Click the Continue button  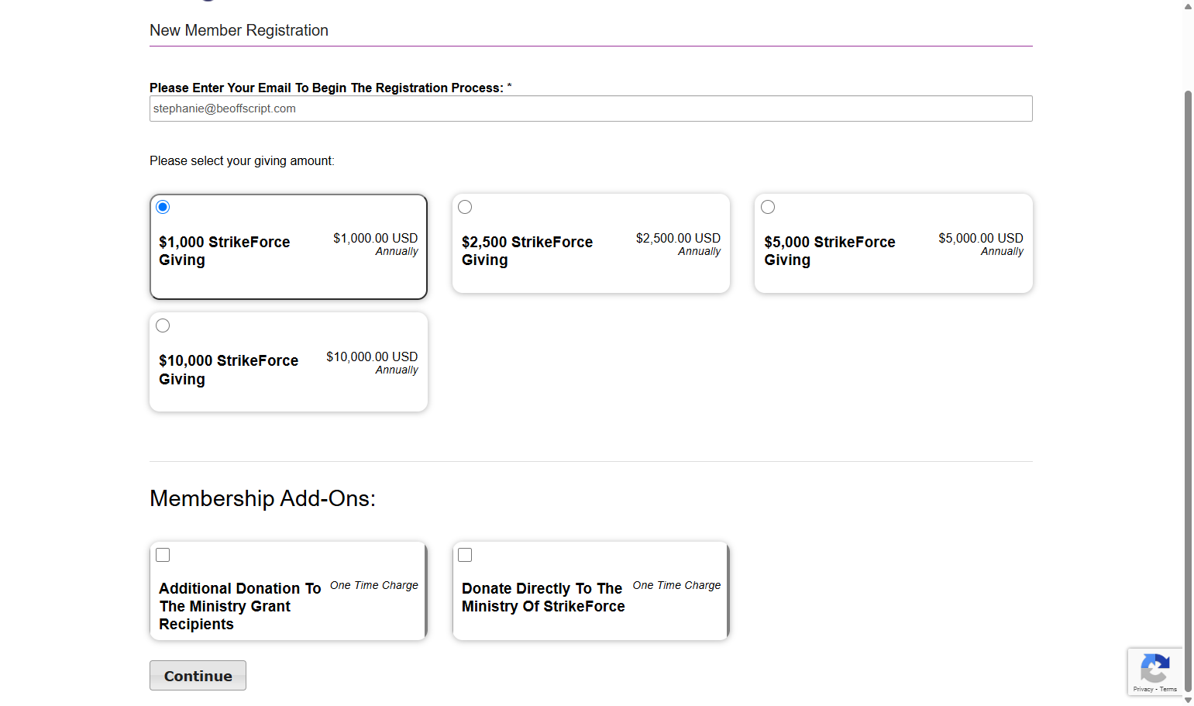coord(198,676)
